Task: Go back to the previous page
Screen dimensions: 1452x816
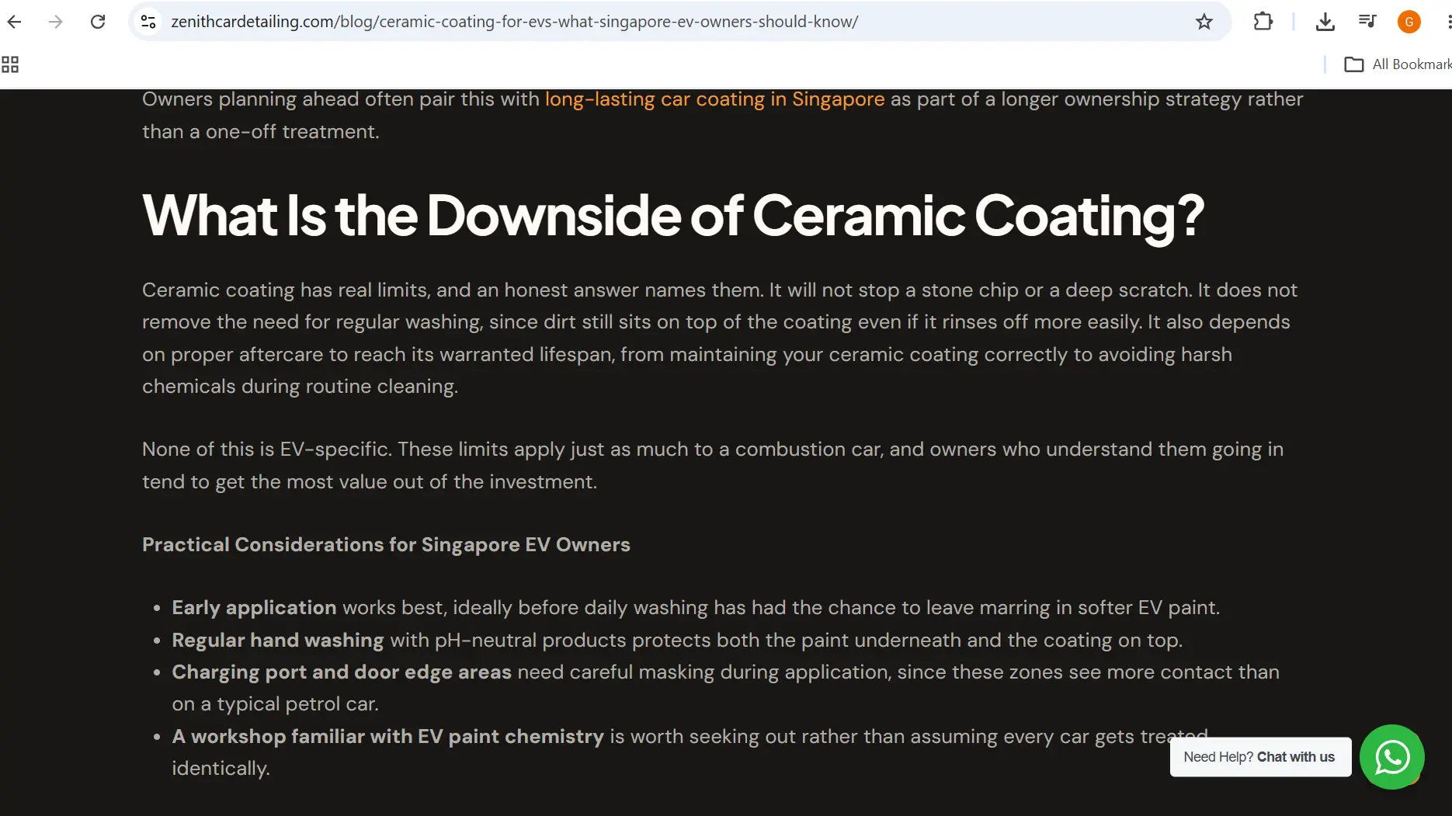Action: point(14,22)
